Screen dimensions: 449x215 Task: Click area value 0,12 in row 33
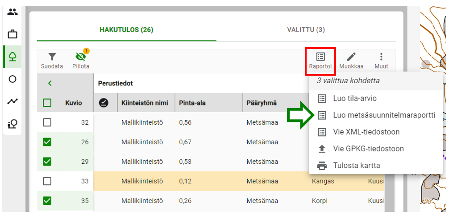186,181
